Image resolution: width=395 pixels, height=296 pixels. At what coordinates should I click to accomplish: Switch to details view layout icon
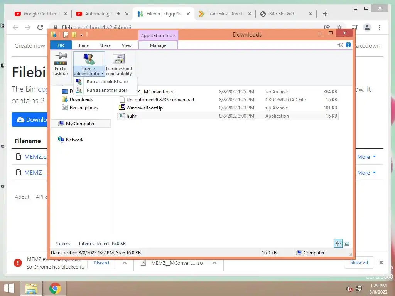click(338, 244)
